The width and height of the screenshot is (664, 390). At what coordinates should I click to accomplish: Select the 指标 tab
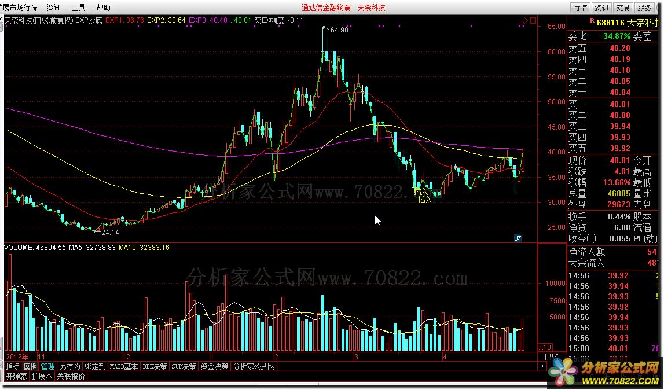[x=13, y=366]
